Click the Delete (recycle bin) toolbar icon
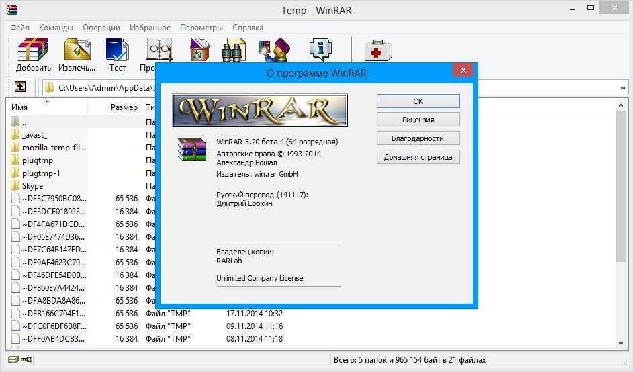The image size is (634, 372). (199, 49)
